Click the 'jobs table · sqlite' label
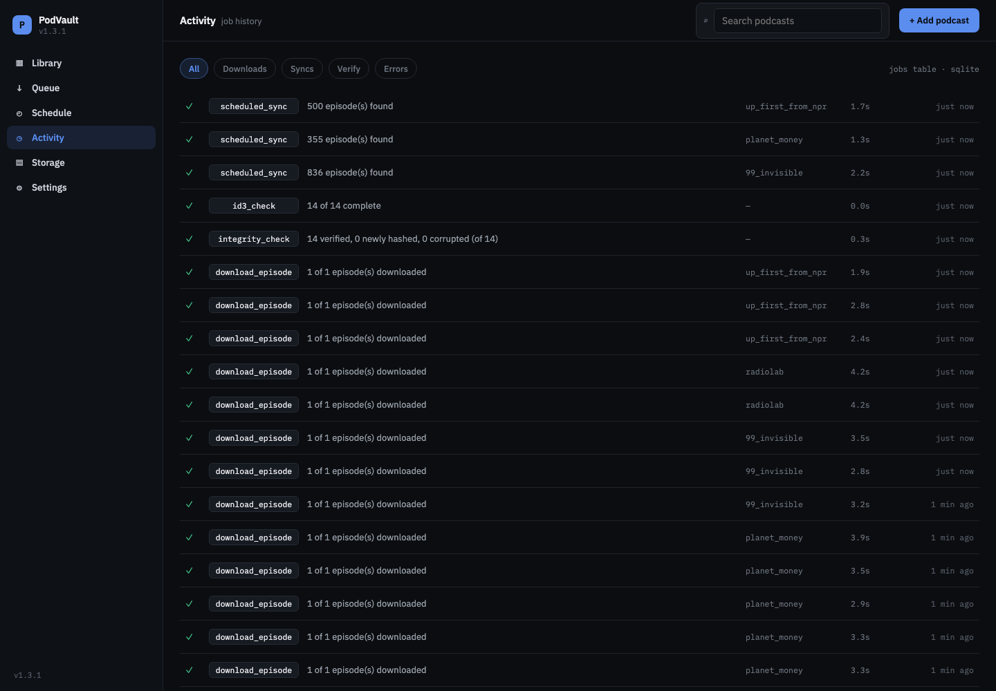 [934, 69]
